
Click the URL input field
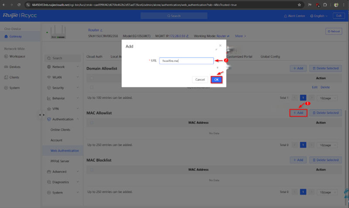[x=186, y=61]
